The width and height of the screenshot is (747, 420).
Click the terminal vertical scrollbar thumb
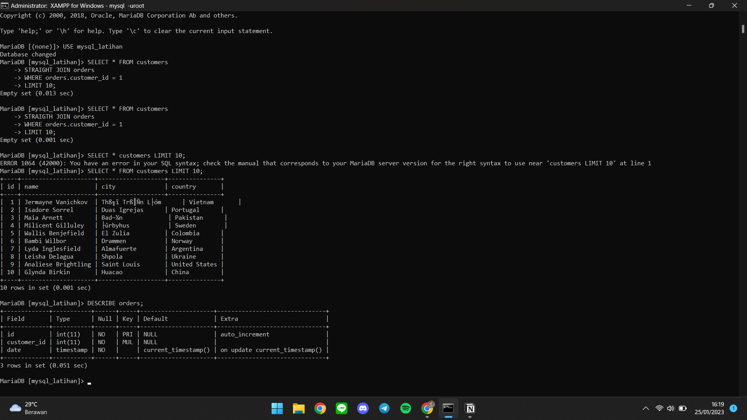[743, 29]
